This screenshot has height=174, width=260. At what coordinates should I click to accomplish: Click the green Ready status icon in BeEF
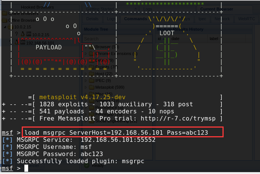tap(87, 165)
